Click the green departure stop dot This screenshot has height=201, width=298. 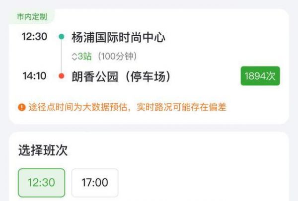coord(62,36)
